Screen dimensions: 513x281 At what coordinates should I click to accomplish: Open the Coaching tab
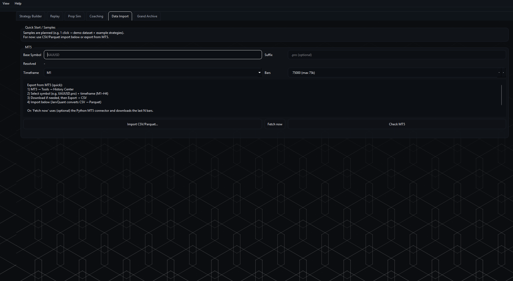pyautogui.click(x=96, y=16)
